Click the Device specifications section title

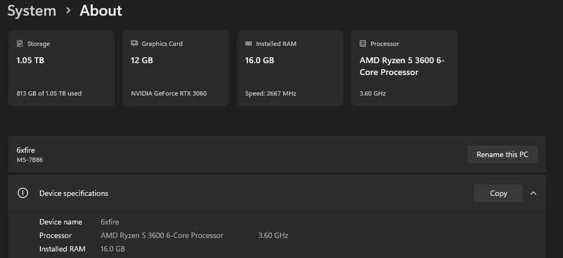(x=73, y=193)
